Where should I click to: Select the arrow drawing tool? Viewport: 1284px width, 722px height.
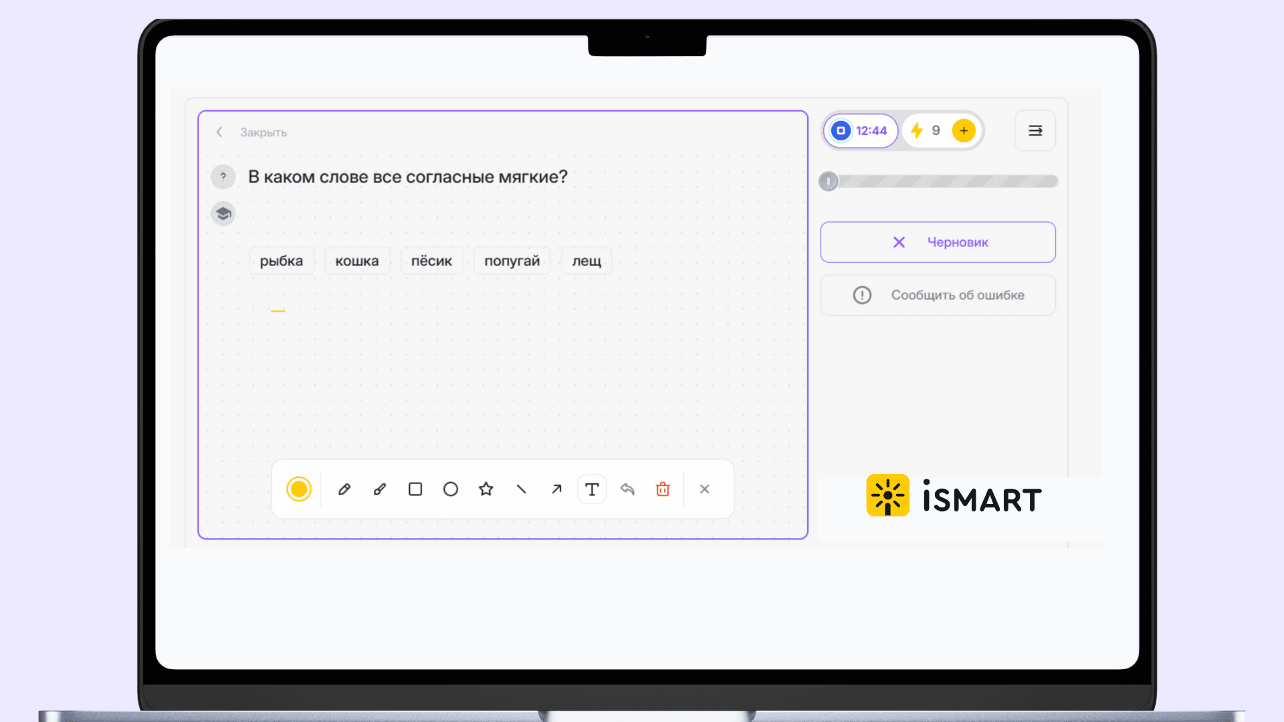(556, 489)
